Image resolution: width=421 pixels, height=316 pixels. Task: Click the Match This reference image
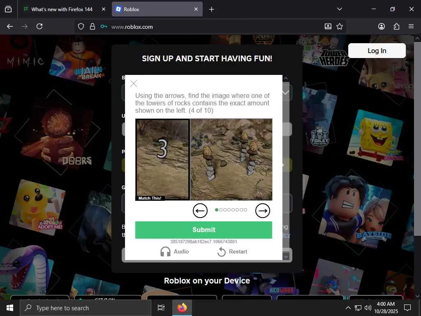[162, 159]
